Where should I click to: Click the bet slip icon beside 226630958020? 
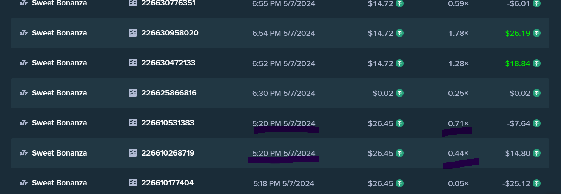[x=133, y=33]
